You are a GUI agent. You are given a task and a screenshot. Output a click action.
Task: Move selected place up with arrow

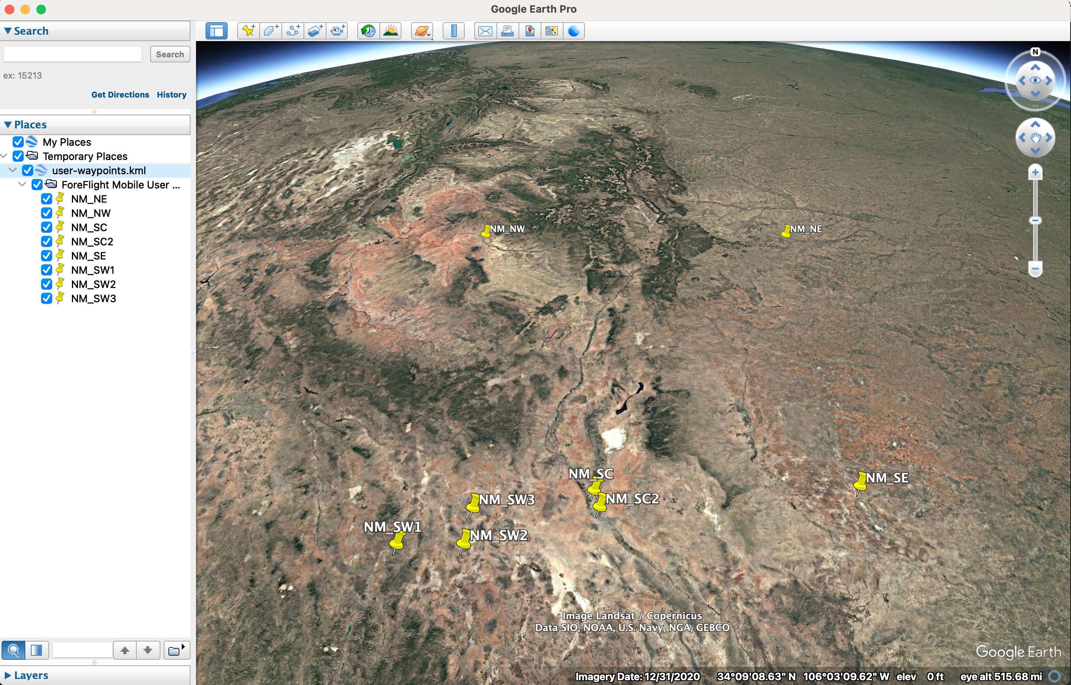tap(125, 650)
